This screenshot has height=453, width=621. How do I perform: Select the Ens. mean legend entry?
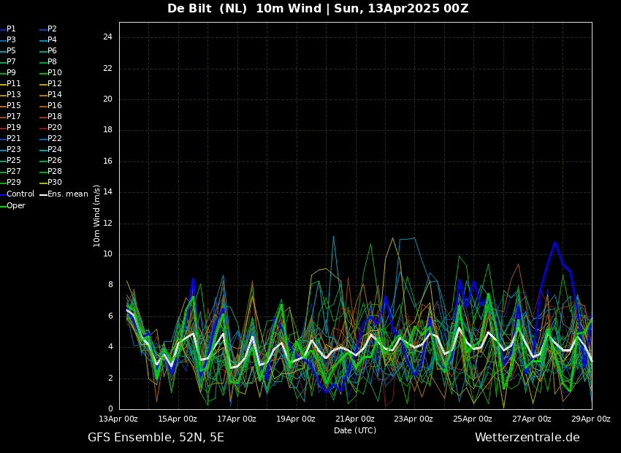point(64,194)
